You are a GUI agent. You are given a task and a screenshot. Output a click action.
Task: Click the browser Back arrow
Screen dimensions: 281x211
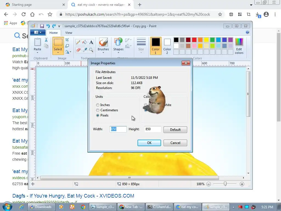(x=6, y=14)
